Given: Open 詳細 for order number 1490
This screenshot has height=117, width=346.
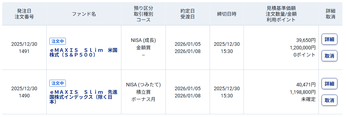Looking at the screenshot, I should click(x=329, y=84).
